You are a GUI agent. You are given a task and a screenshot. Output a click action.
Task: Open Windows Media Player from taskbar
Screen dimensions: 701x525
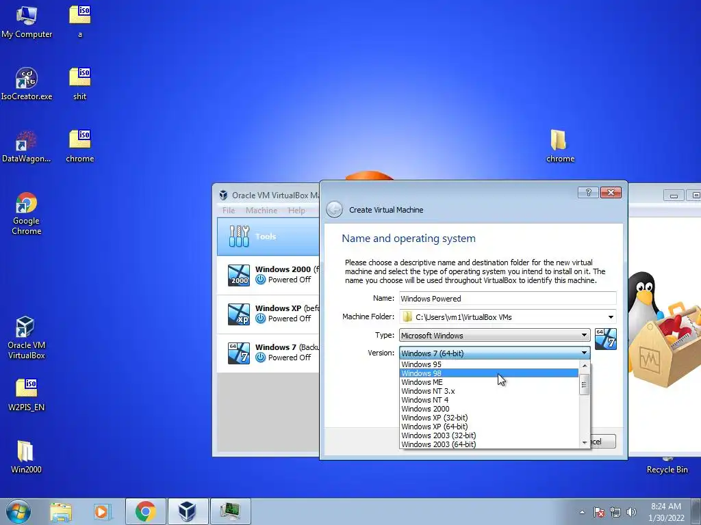click(101, 511)
